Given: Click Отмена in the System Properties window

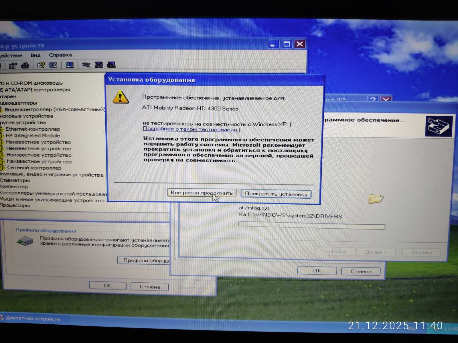Looking at the screenshot, I should [150, 286].
